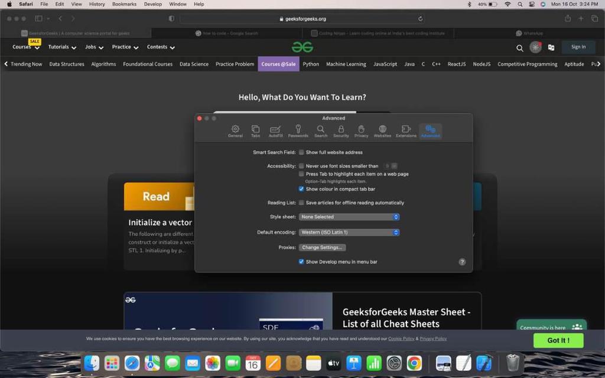Open the Machine Learning topic link
This screenshot has height=378, width=605.
[x=346, y=64]
